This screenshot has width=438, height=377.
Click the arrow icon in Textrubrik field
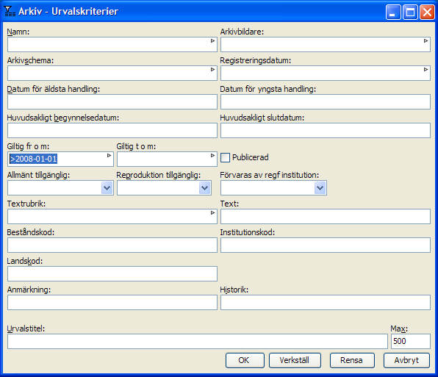(x=212, y=213)
